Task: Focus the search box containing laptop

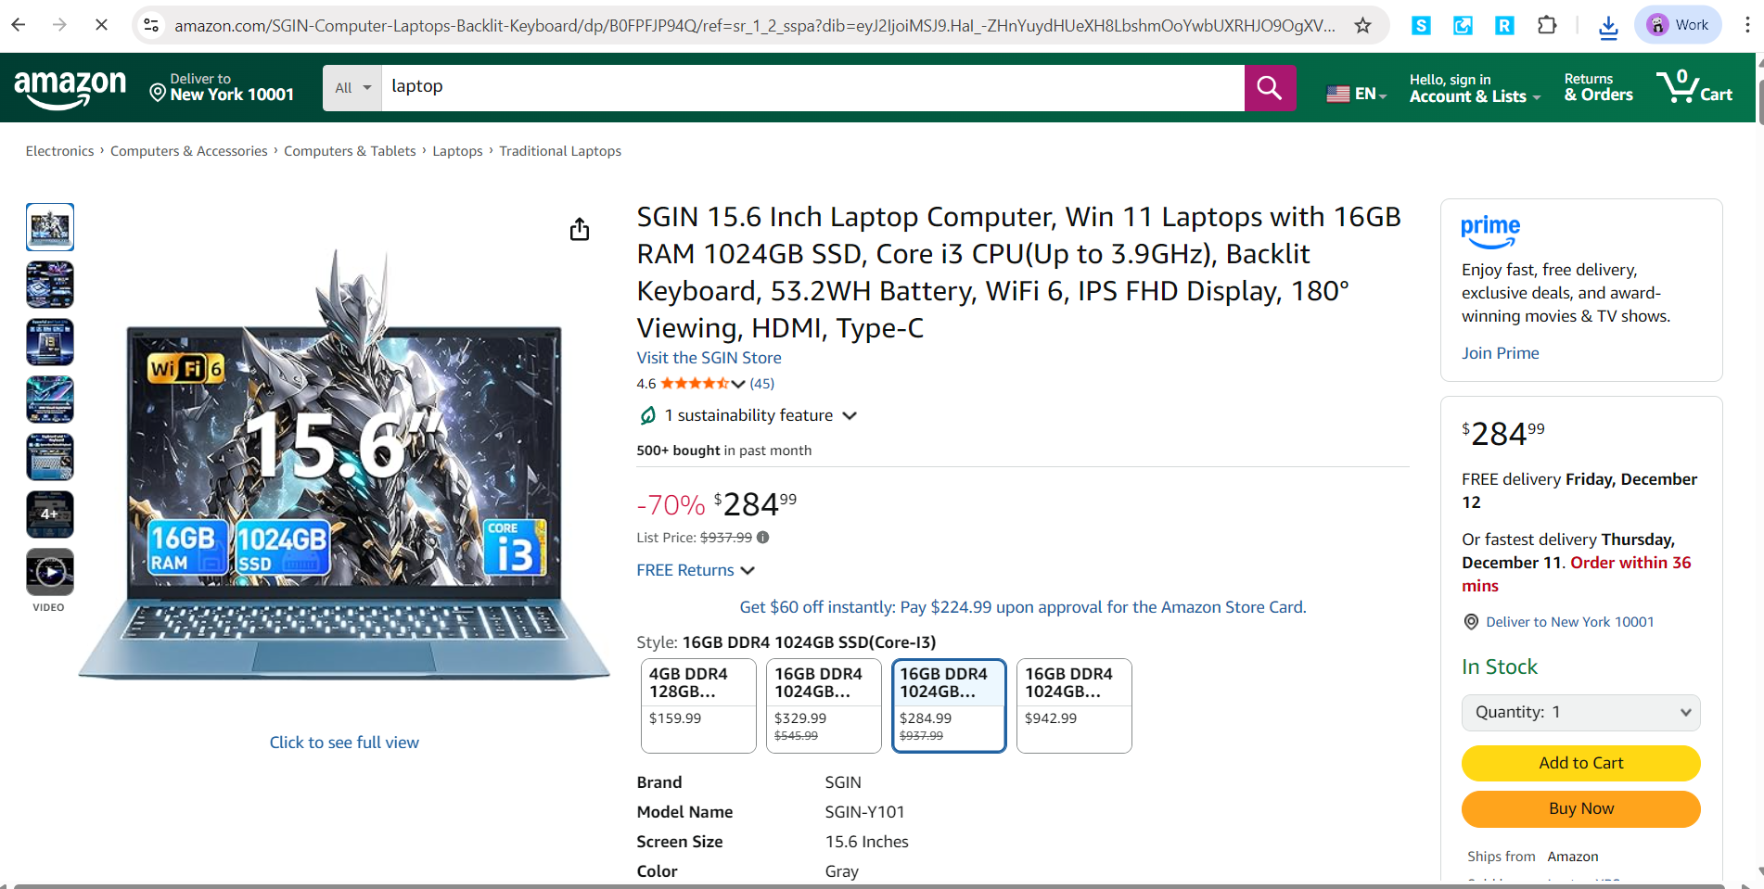Action: coord(812,87)
